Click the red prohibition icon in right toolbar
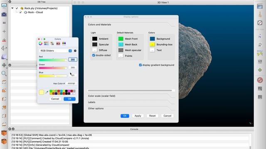Viewport: 266px width, 149px height. pyautogui.click(x=260, y=80)
